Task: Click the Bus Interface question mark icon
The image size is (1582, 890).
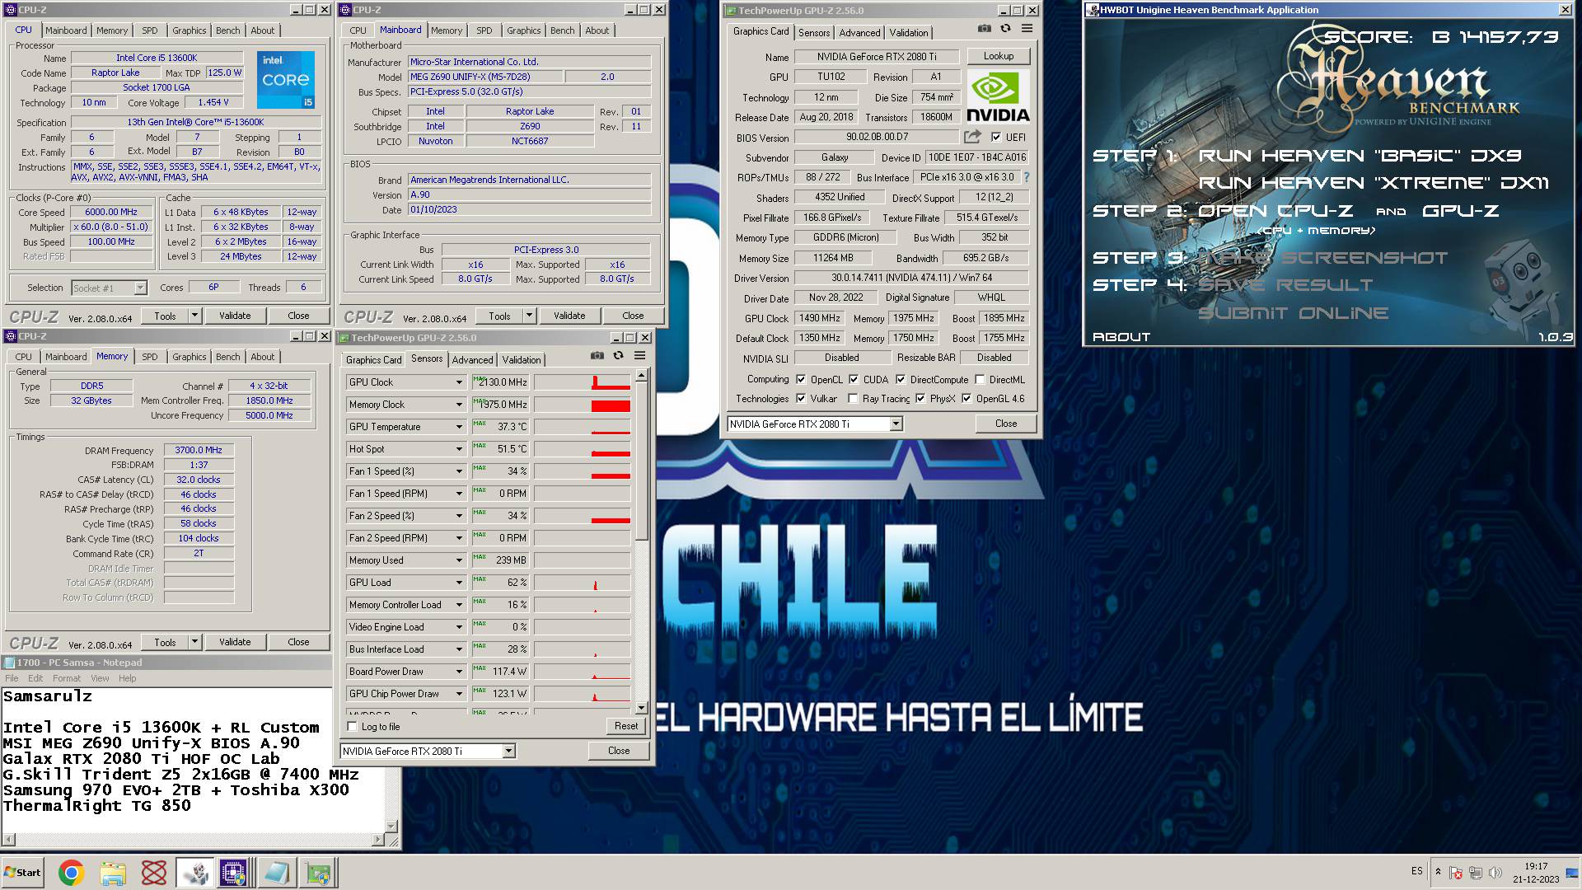Action: tap(1027, 177)
